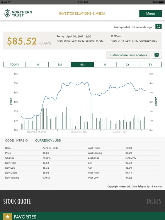Viewport: 165px width, 220px height.
Task: Tap the Last Trade value 16:00
Action: click(129, 148)
